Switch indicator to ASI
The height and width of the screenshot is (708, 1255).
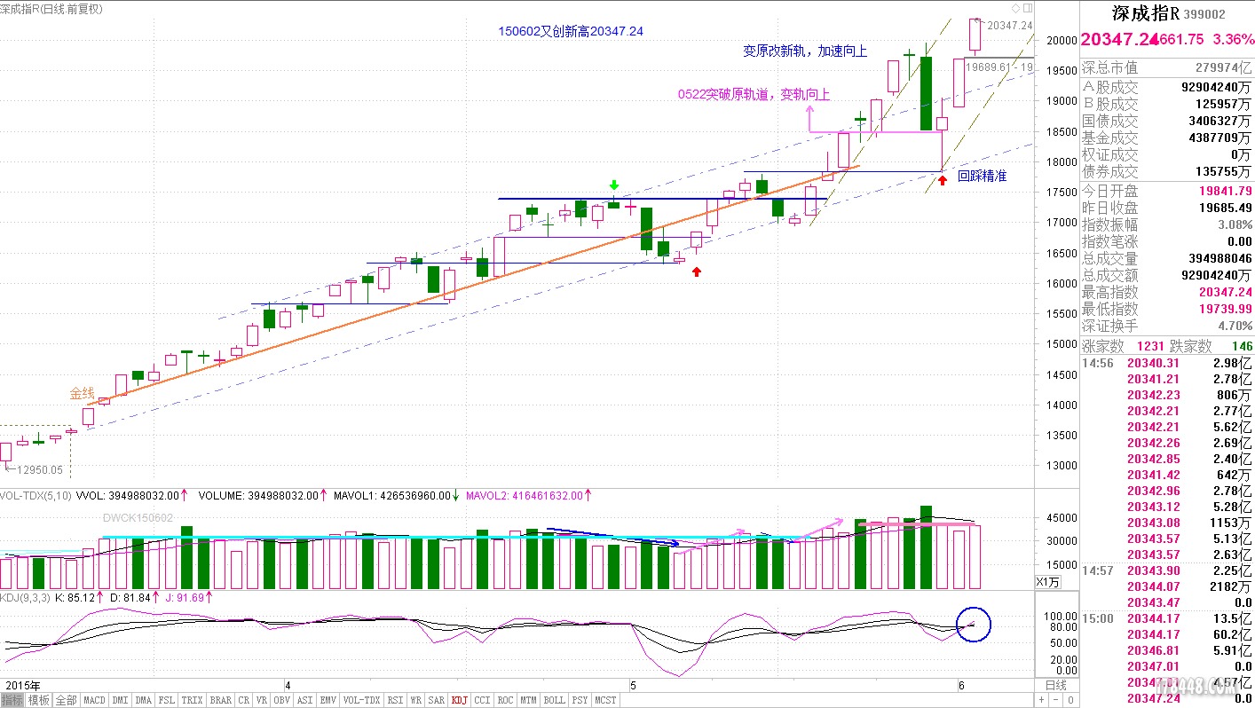point(304,700)
